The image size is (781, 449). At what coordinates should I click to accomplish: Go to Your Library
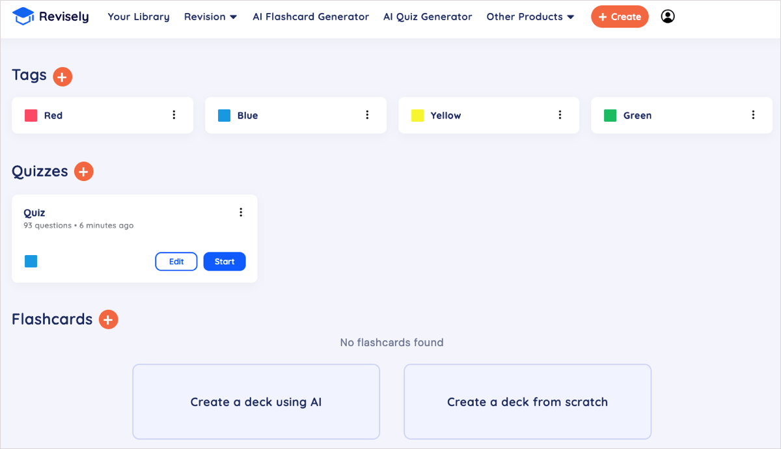coord(139,17)
